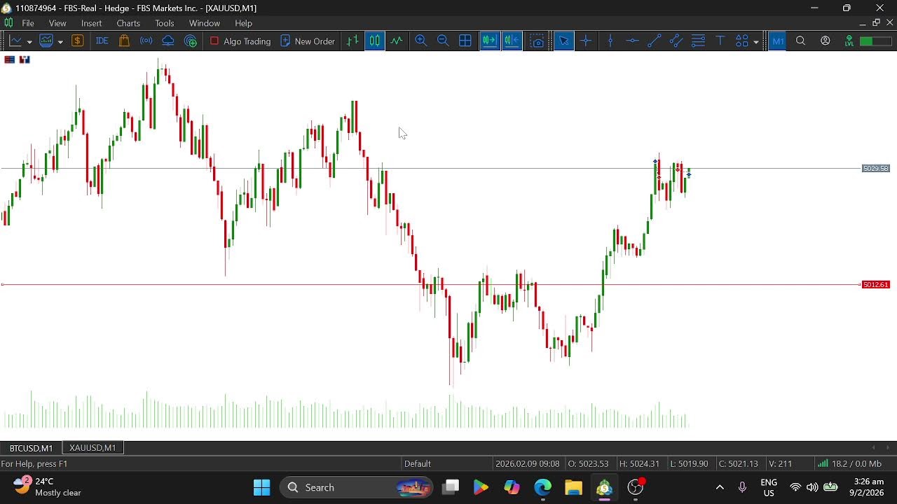Expand the new chart dropdown arrow
Viewport: 897px width, 504px height.
[x=29, y=42]
